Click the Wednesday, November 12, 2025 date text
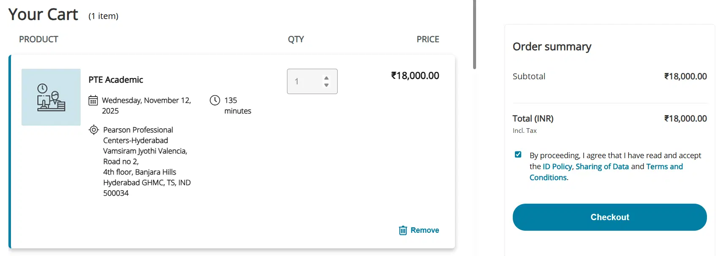The width and height of the screenshot is (720, 256). coord(146,105)
